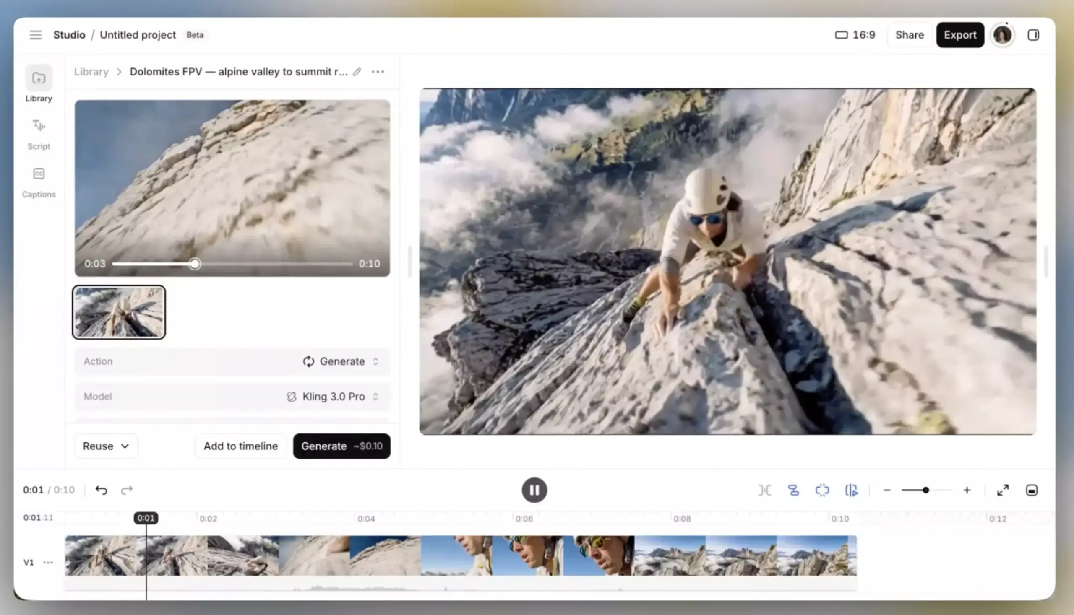Click the timeline zoom slider handle
The image size is (1074, 615).
click(x=925, y=490)
